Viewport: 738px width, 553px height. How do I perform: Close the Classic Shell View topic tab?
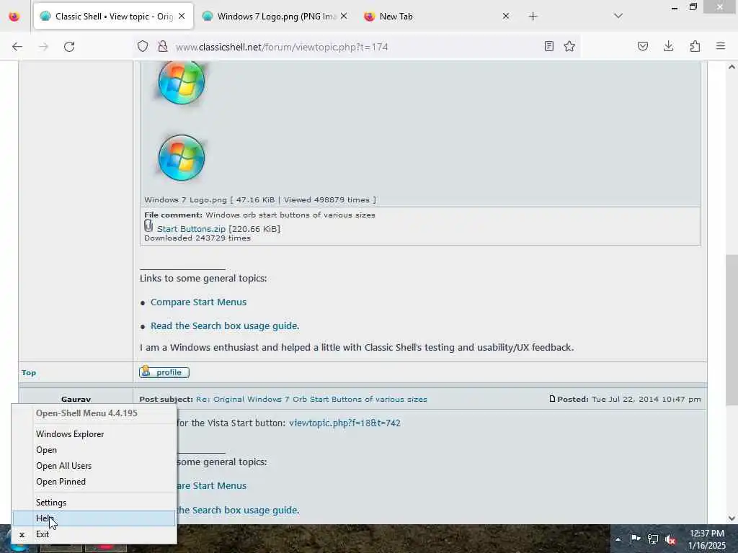[182, 16]
